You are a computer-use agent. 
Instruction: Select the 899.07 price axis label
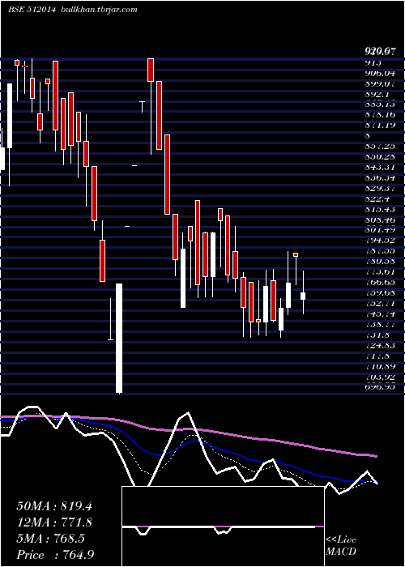[x=379, y=83]
